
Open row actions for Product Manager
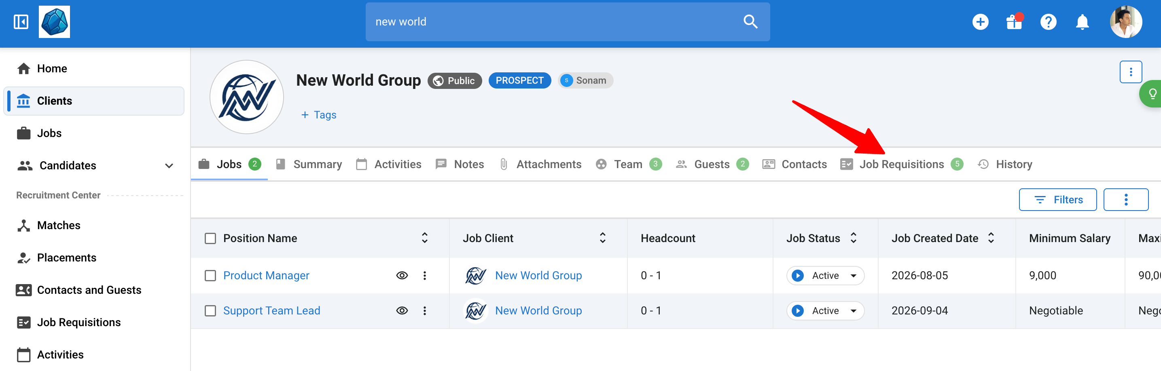tap(425, 276)
